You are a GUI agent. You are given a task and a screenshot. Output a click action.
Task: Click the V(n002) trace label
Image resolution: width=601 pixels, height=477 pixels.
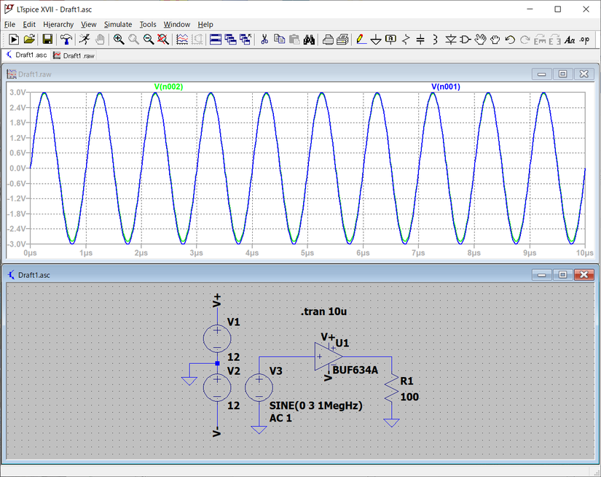[168, 87]
